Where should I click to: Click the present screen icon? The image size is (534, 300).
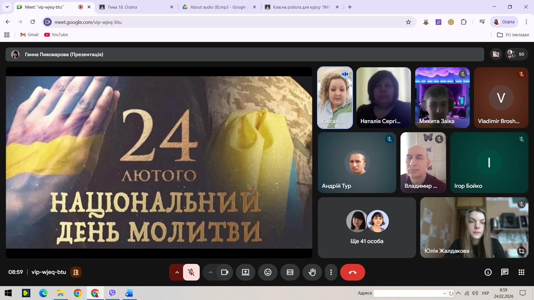point(245,272)
